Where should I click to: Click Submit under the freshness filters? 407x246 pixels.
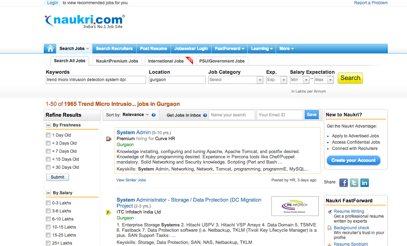(57, 177)
